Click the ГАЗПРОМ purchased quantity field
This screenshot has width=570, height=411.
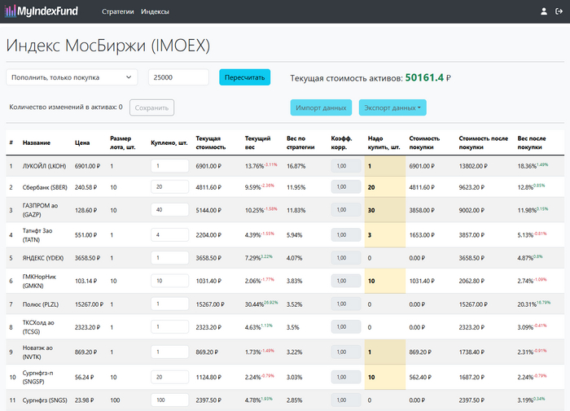click(x=169, y=210)
